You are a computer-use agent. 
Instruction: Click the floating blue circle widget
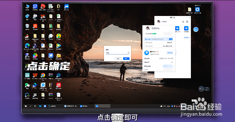[196, 29]
